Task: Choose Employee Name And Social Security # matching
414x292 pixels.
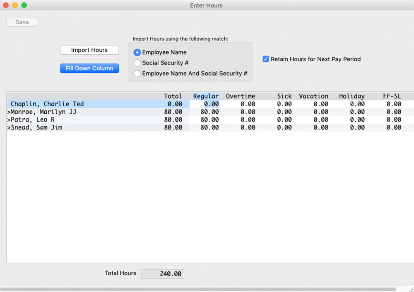Action: click(137, 73)
